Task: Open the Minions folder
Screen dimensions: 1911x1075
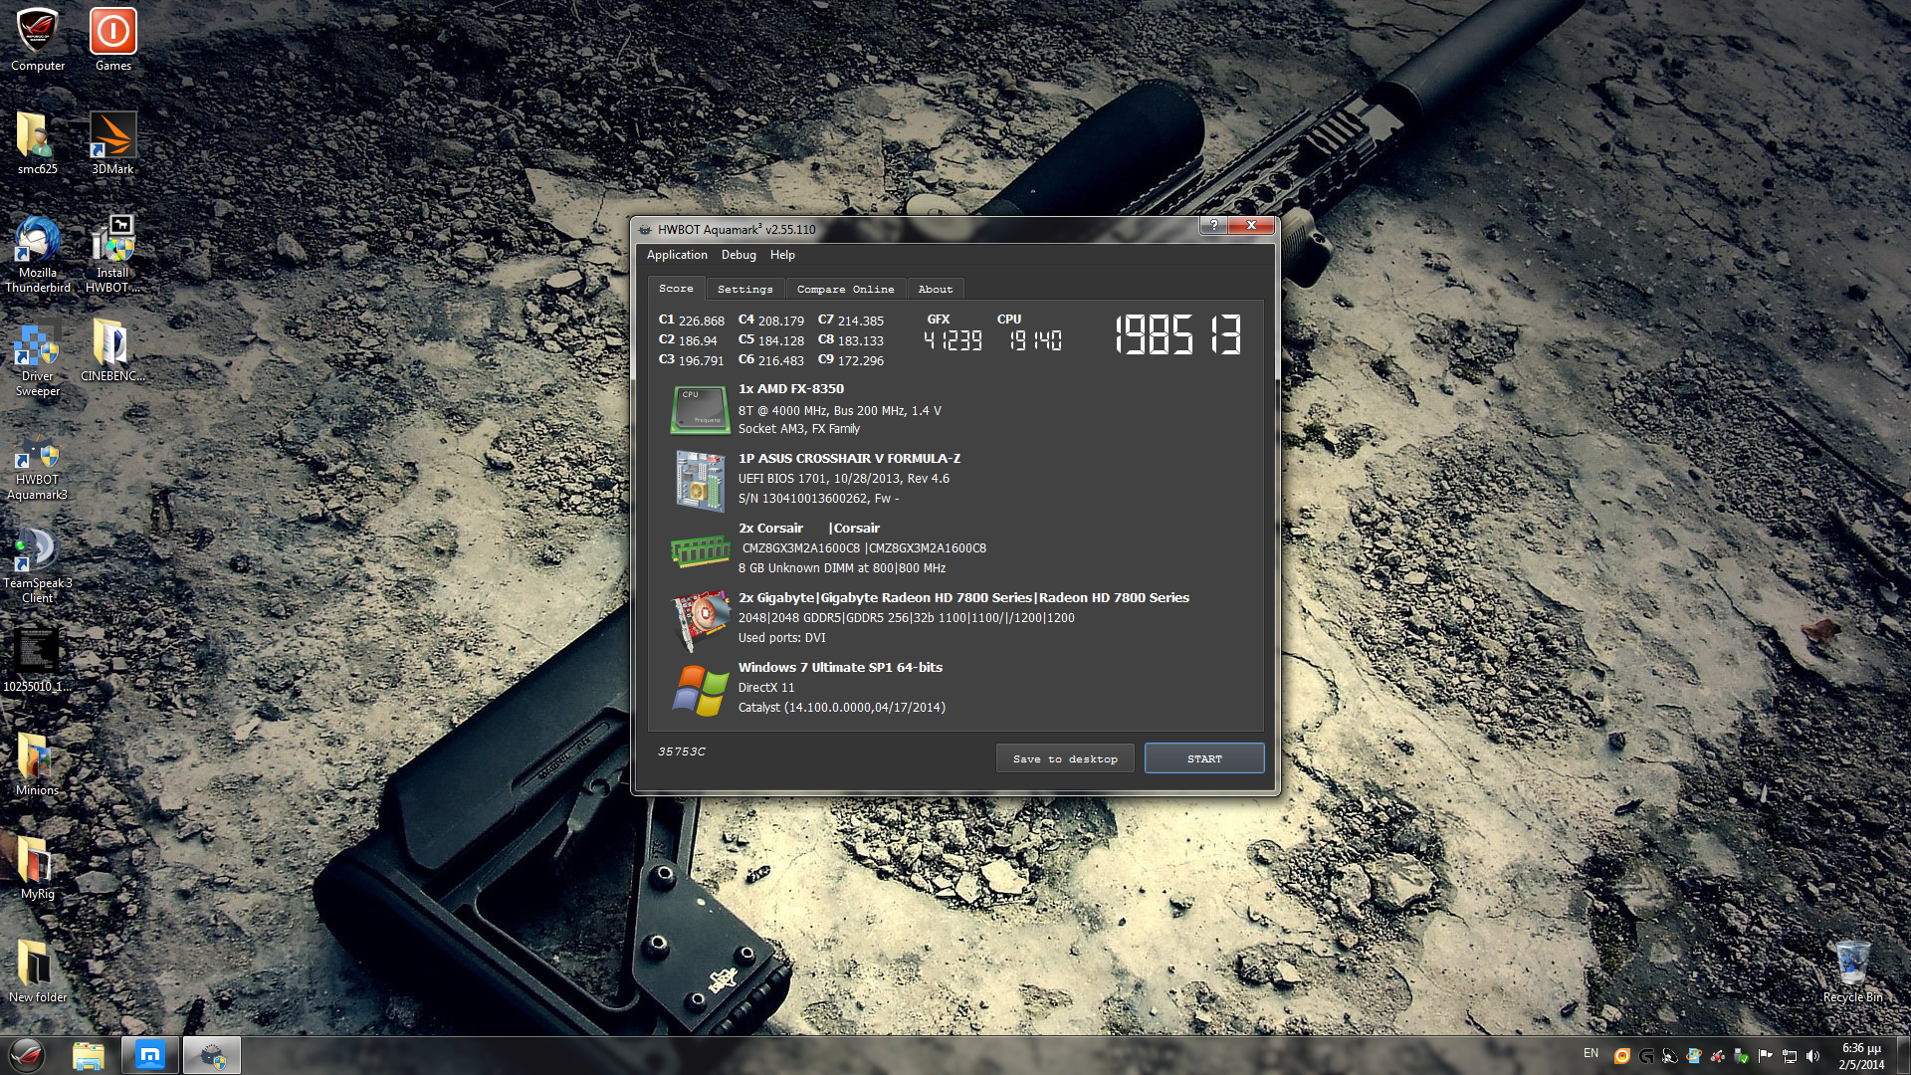Action: coord(38,764)
